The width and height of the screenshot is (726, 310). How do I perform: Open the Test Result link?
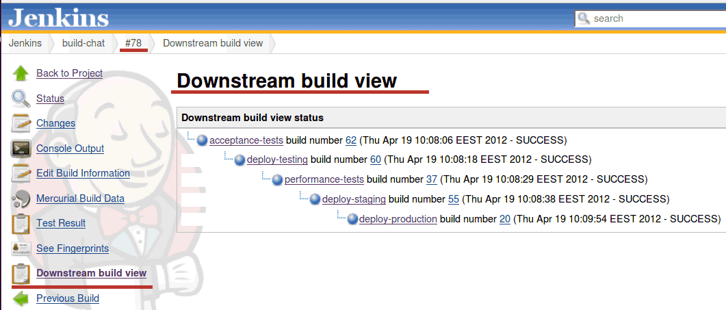coord(61,223)
